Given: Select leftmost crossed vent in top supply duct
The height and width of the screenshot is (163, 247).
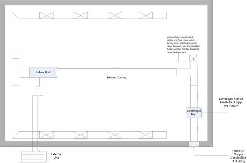Looking at the screenshot, I should pos(46,15).
